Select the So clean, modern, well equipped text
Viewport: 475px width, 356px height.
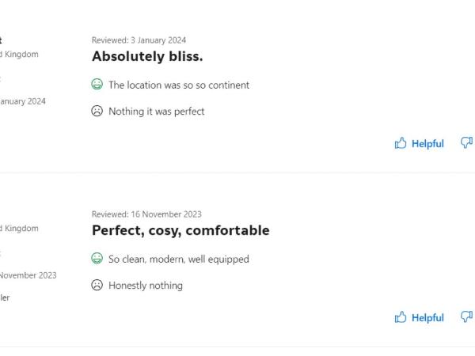179,259
